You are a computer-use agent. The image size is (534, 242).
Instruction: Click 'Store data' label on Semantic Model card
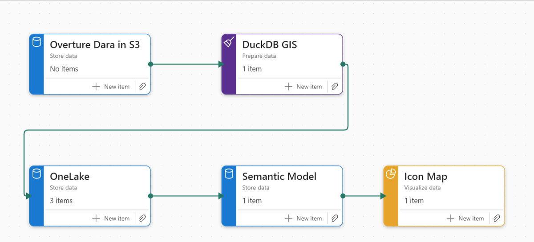255,188
